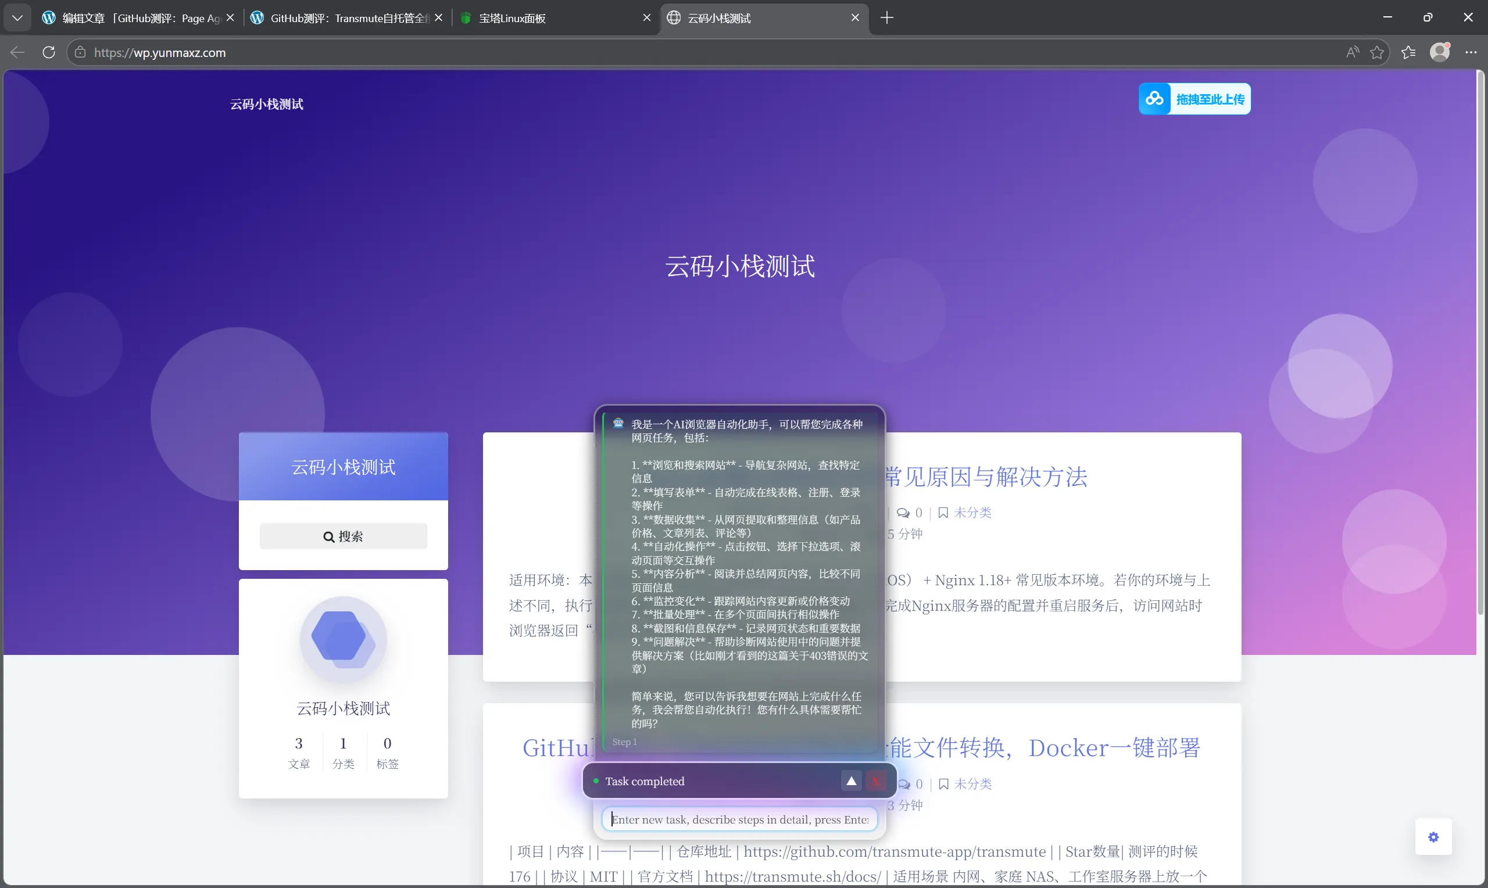Minimize the browser window
This screenshot has width=1488, height=888.
[x=1387, y=17]
